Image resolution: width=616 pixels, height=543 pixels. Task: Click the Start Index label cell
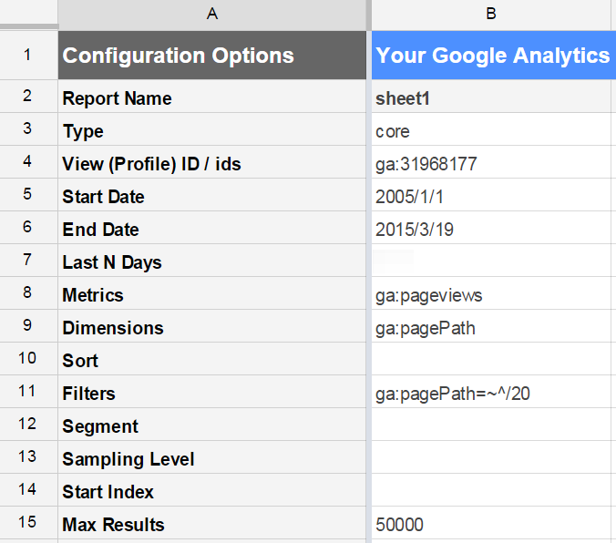pyautogui.click(x=212, y=491)
